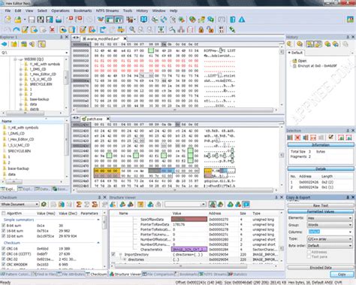Uncheck the 8-bit sum algorithm
Screen dimensions: 356x285
[x=4, y=226]
